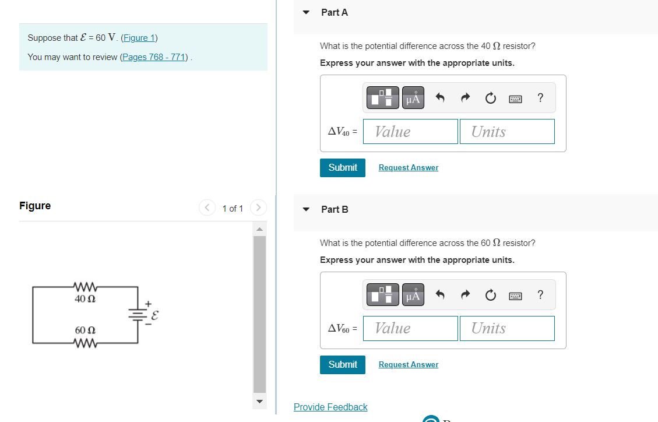
Task: Open the keyboard shortcuts icon in Part A
Action: [x=515, y=99]
